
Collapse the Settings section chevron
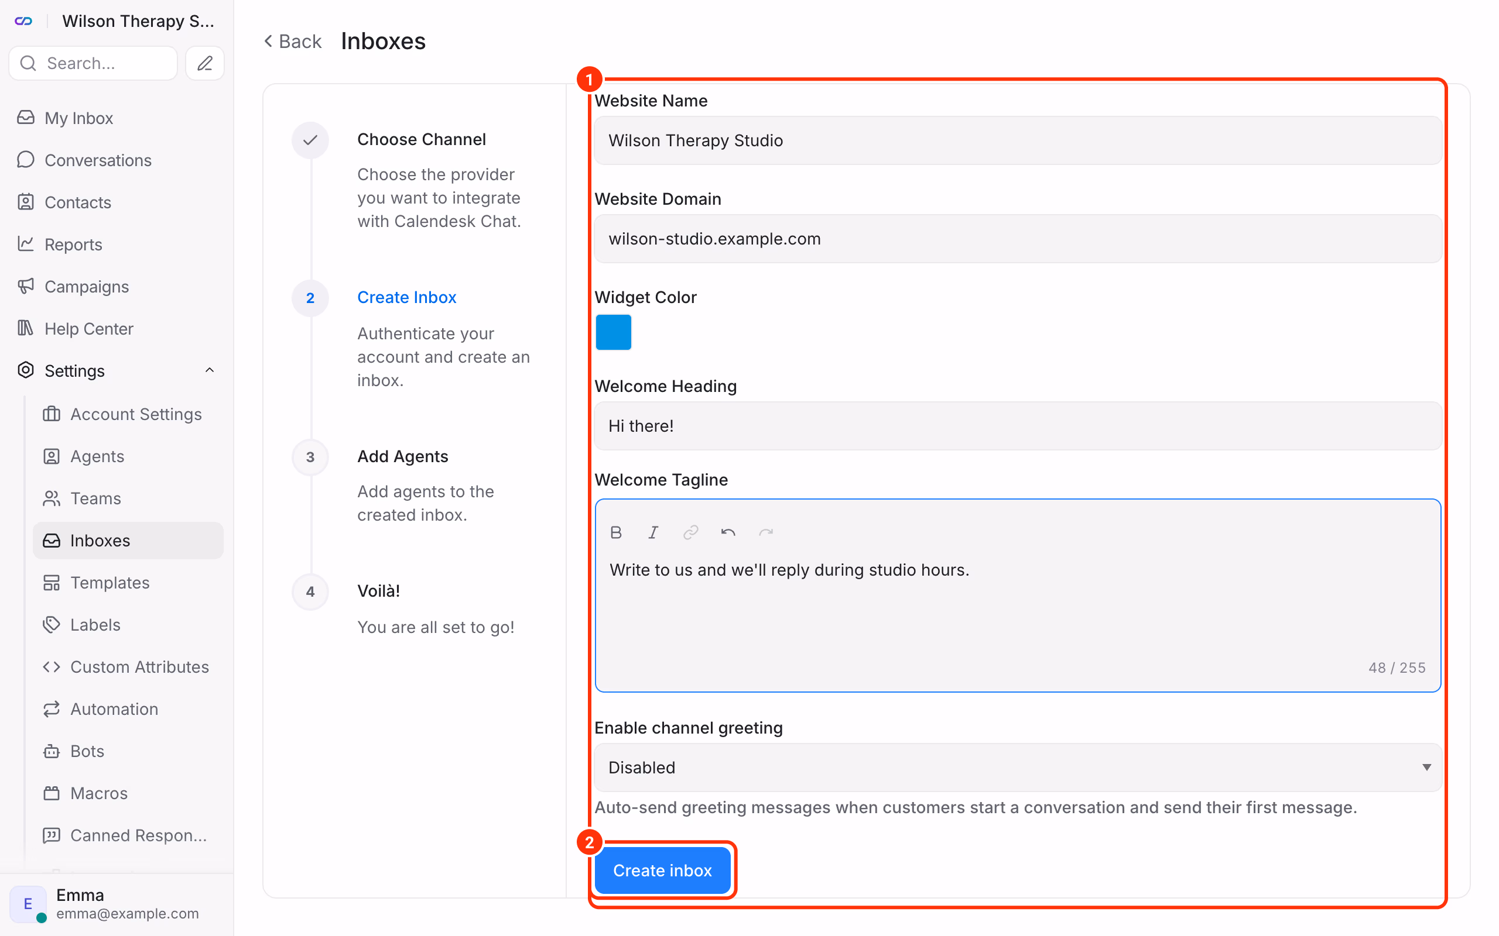(210, 370)
